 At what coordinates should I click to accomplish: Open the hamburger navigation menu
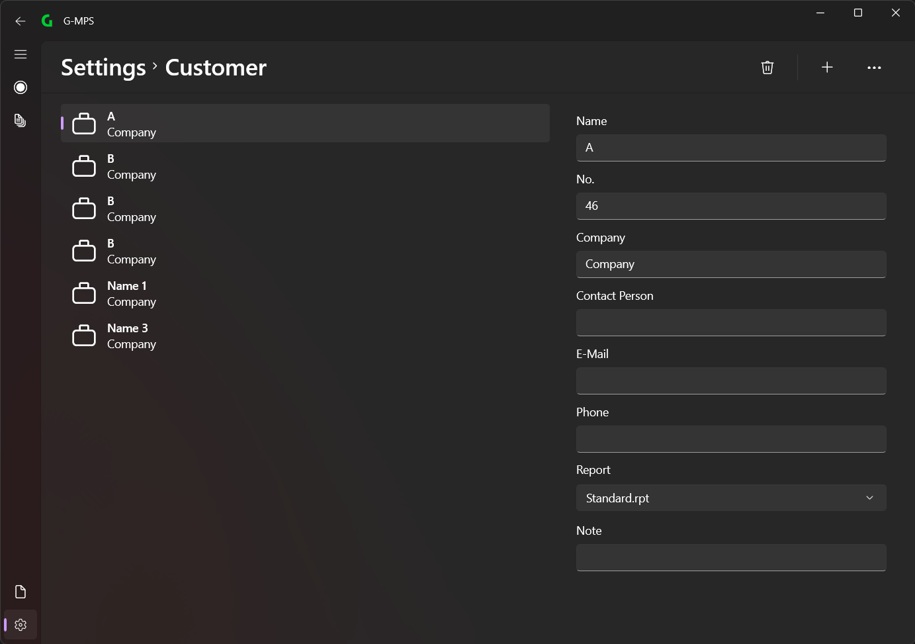(21, 54)
